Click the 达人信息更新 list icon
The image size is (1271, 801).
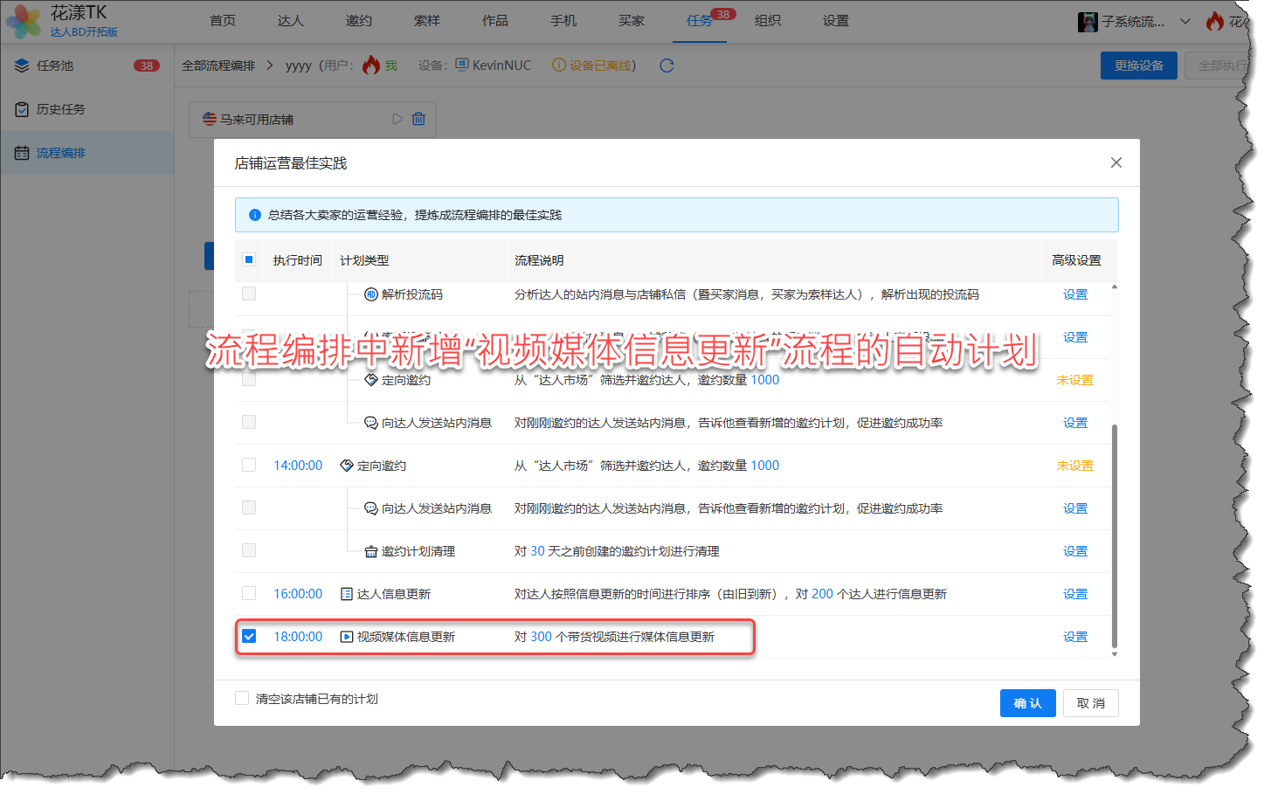[x=347, y=594]
